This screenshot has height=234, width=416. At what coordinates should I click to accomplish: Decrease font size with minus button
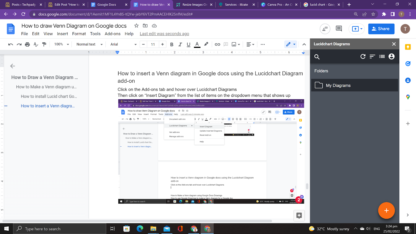click(143, 44)
